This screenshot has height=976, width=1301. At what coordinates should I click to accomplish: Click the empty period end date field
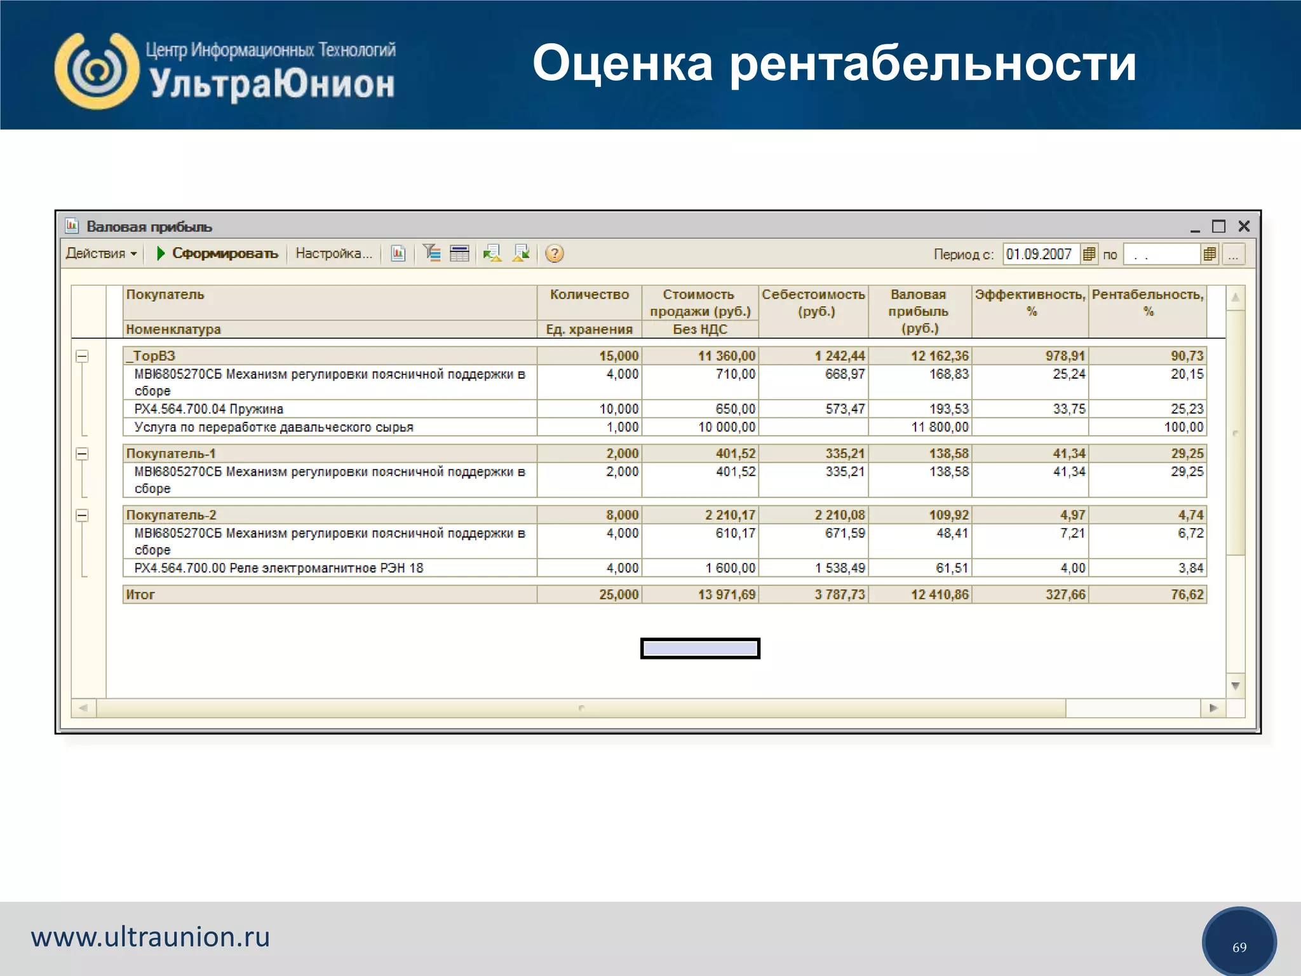click(1162, 254)
